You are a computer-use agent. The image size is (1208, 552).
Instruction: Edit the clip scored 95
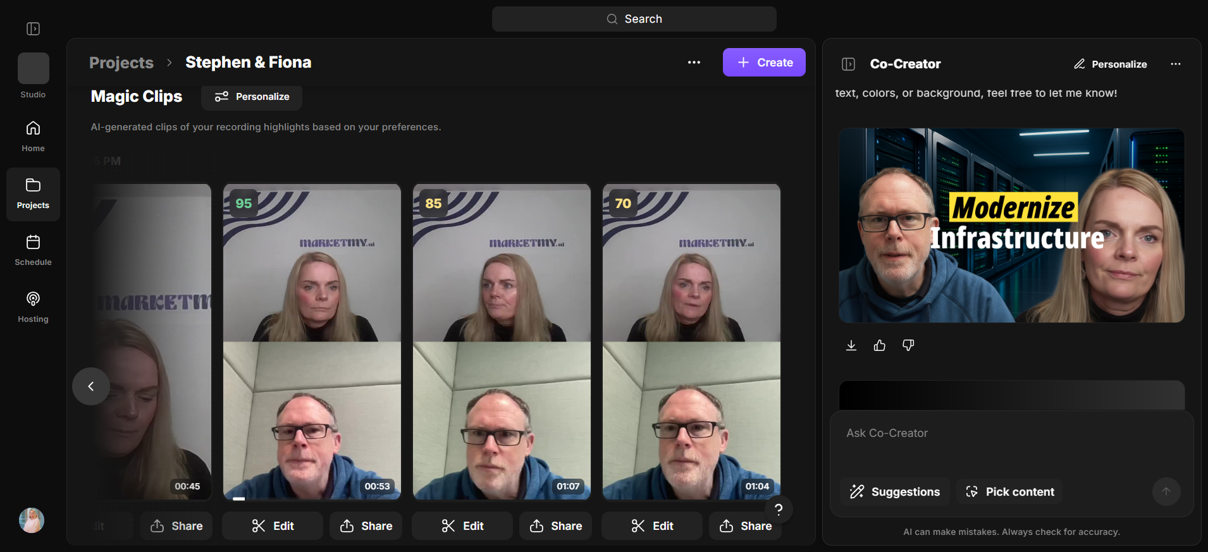click(273, 526)
